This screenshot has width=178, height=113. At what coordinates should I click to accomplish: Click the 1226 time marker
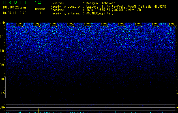pos(104,24)
